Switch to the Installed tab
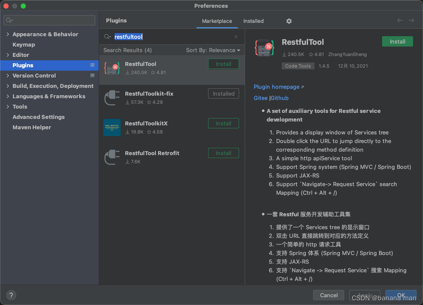 coord(253,21)
